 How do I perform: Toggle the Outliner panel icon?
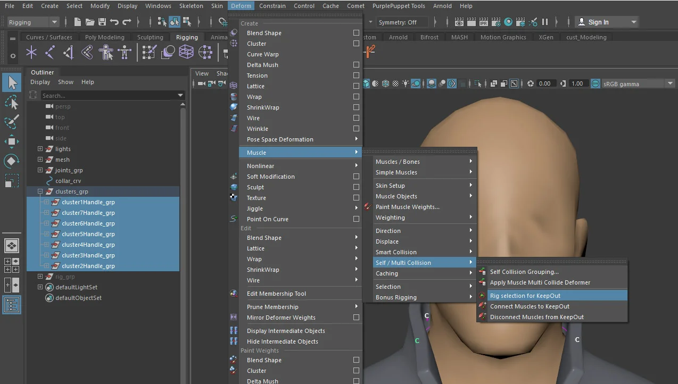[12, 305]
